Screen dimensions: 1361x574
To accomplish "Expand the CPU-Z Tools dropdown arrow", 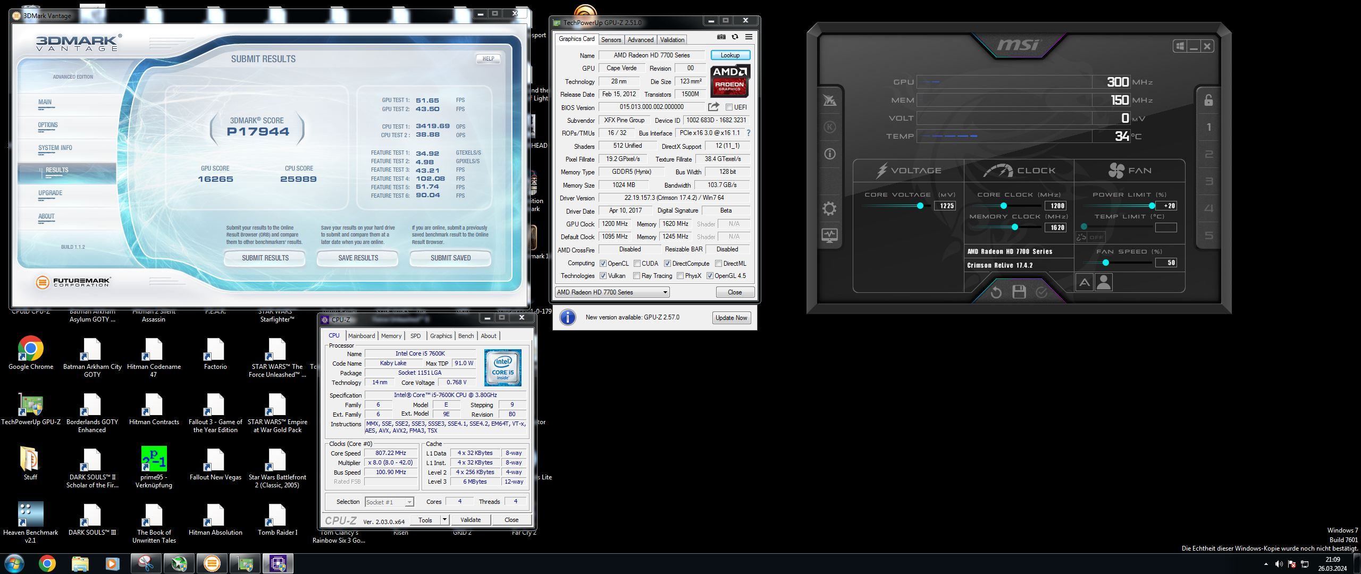I will click(444, 520).
